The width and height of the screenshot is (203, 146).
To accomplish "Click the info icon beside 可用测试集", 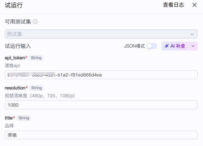I will click(x=35, y=22).
